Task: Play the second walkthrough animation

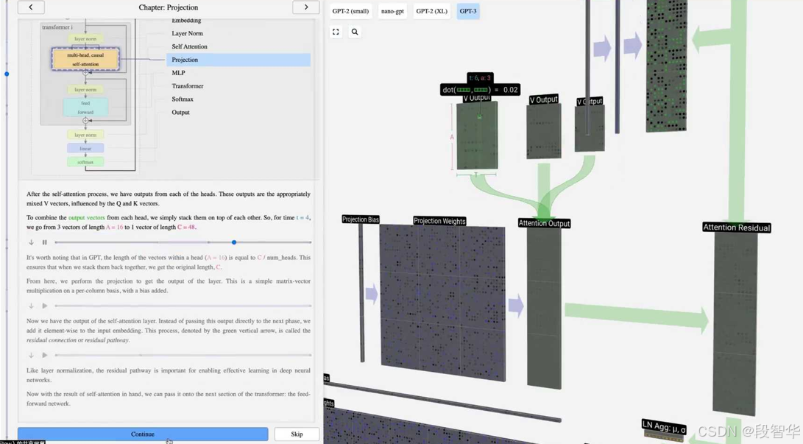Action: click(45, 306)
